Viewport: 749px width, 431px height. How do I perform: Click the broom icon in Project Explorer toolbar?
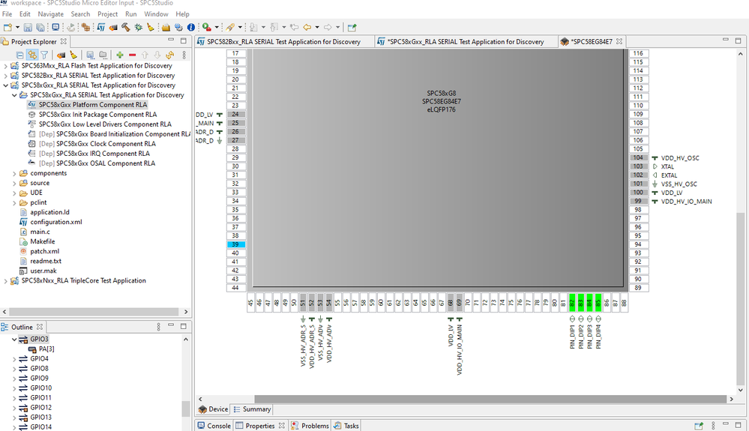pos(73,55)
